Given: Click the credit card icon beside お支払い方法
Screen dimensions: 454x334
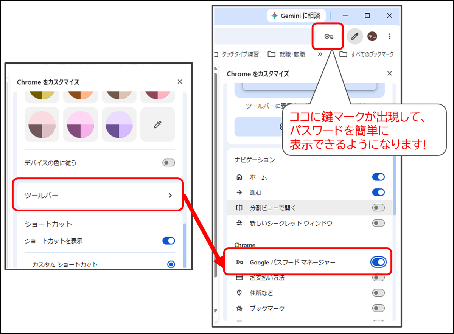Looking at the screenshot, I should pyautogui.click(x=239, y=278).
